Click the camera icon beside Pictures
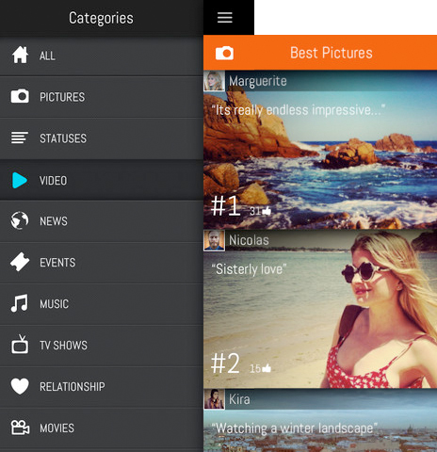This screenshot has width=437, height=452. 20,96
